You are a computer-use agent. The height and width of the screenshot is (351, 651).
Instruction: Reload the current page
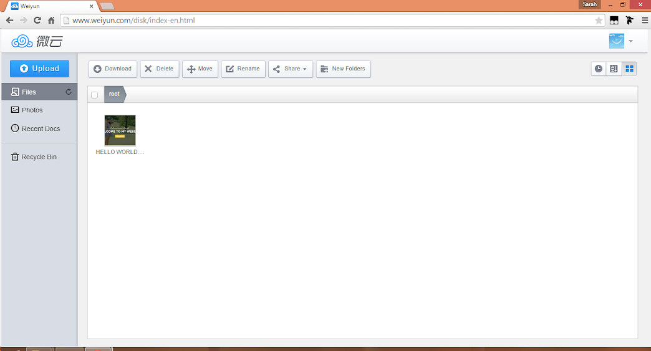tap(37, 21)
